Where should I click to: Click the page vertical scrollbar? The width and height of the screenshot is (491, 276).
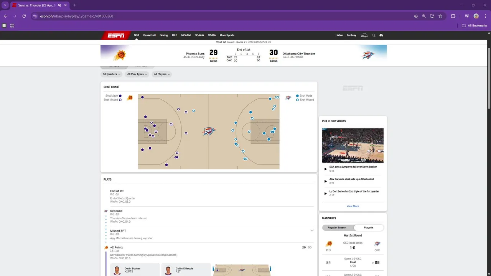(489, 79)
